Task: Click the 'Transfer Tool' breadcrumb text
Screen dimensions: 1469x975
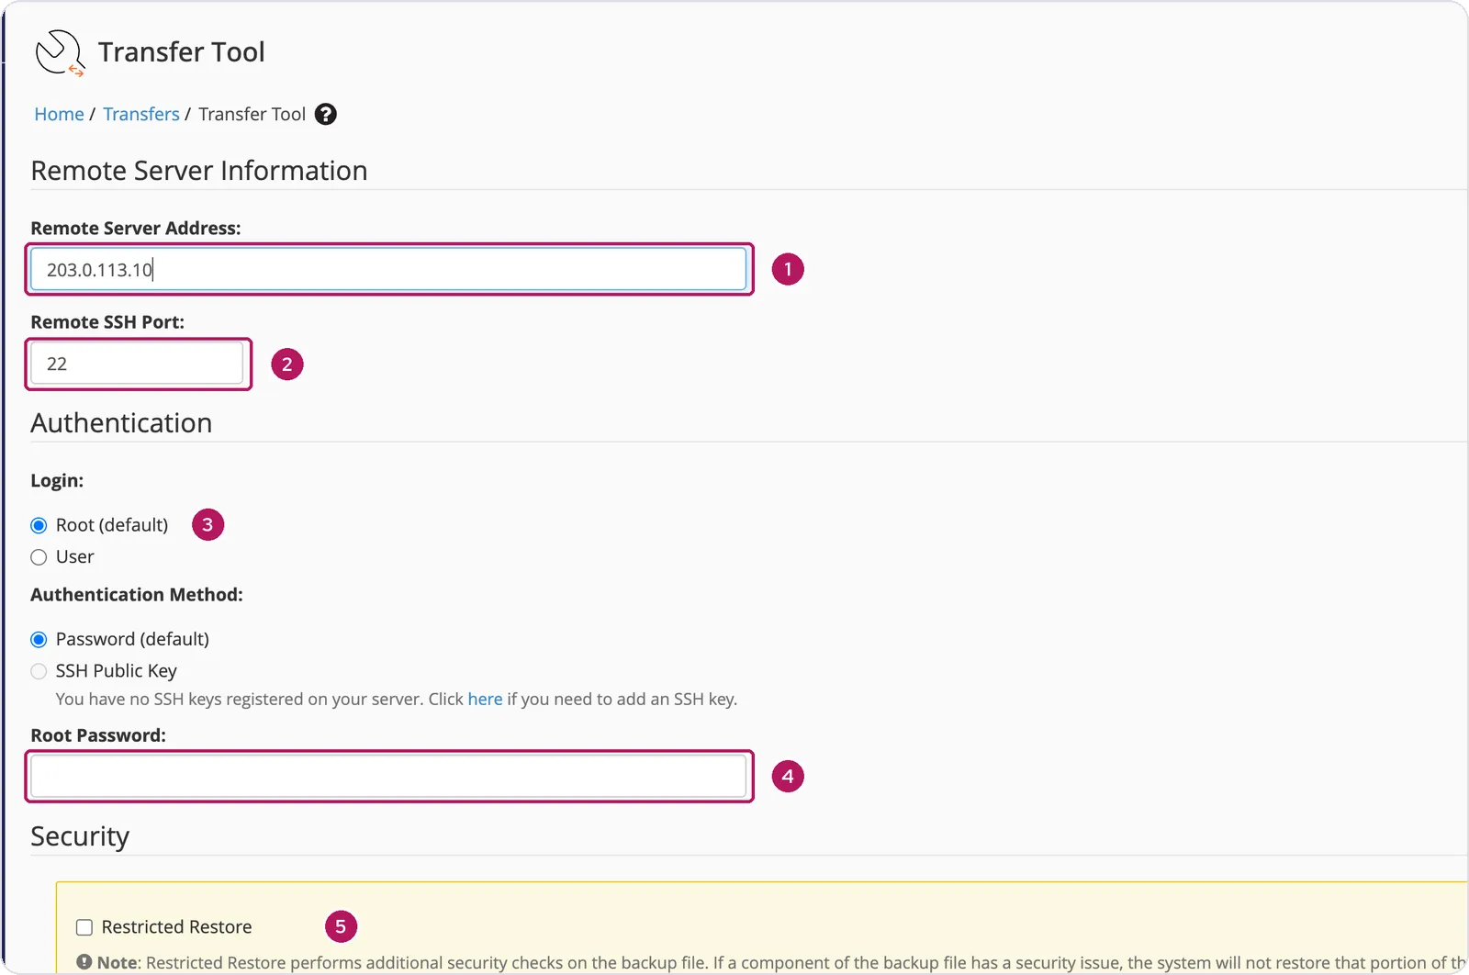Action: [x=252, y=114]
